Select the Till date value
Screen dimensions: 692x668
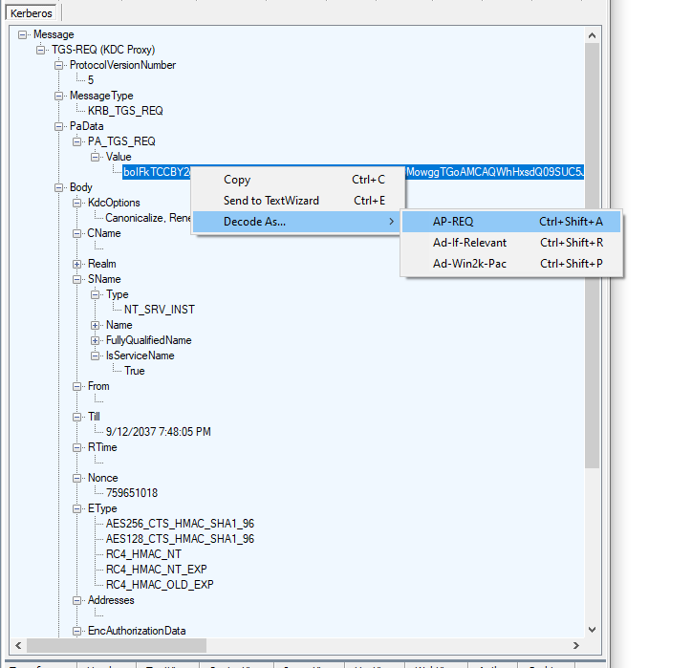click(x=158, y=432)
